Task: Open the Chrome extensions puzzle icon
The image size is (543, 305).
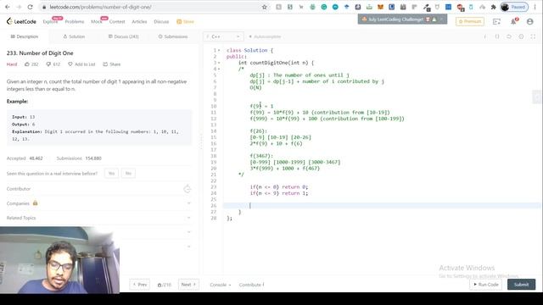Action: 494,7
